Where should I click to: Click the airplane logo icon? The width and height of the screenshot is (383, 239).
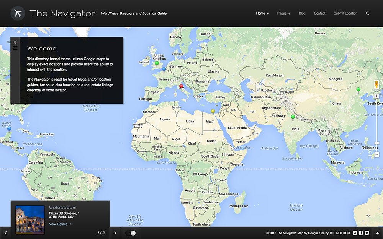pos(18,13)
